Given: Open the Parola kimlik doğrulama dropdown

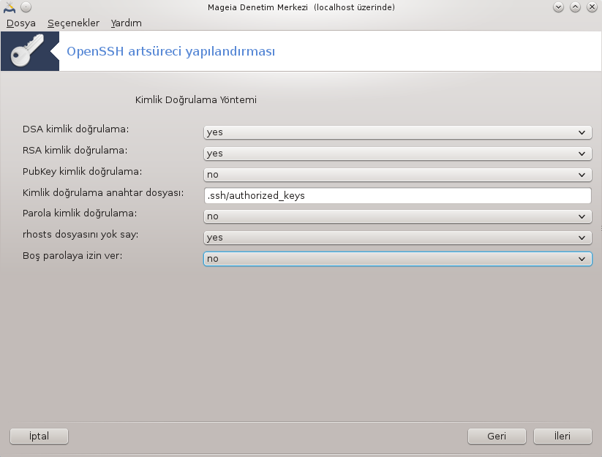Looking at the screenshot, I should pos(397,216).
